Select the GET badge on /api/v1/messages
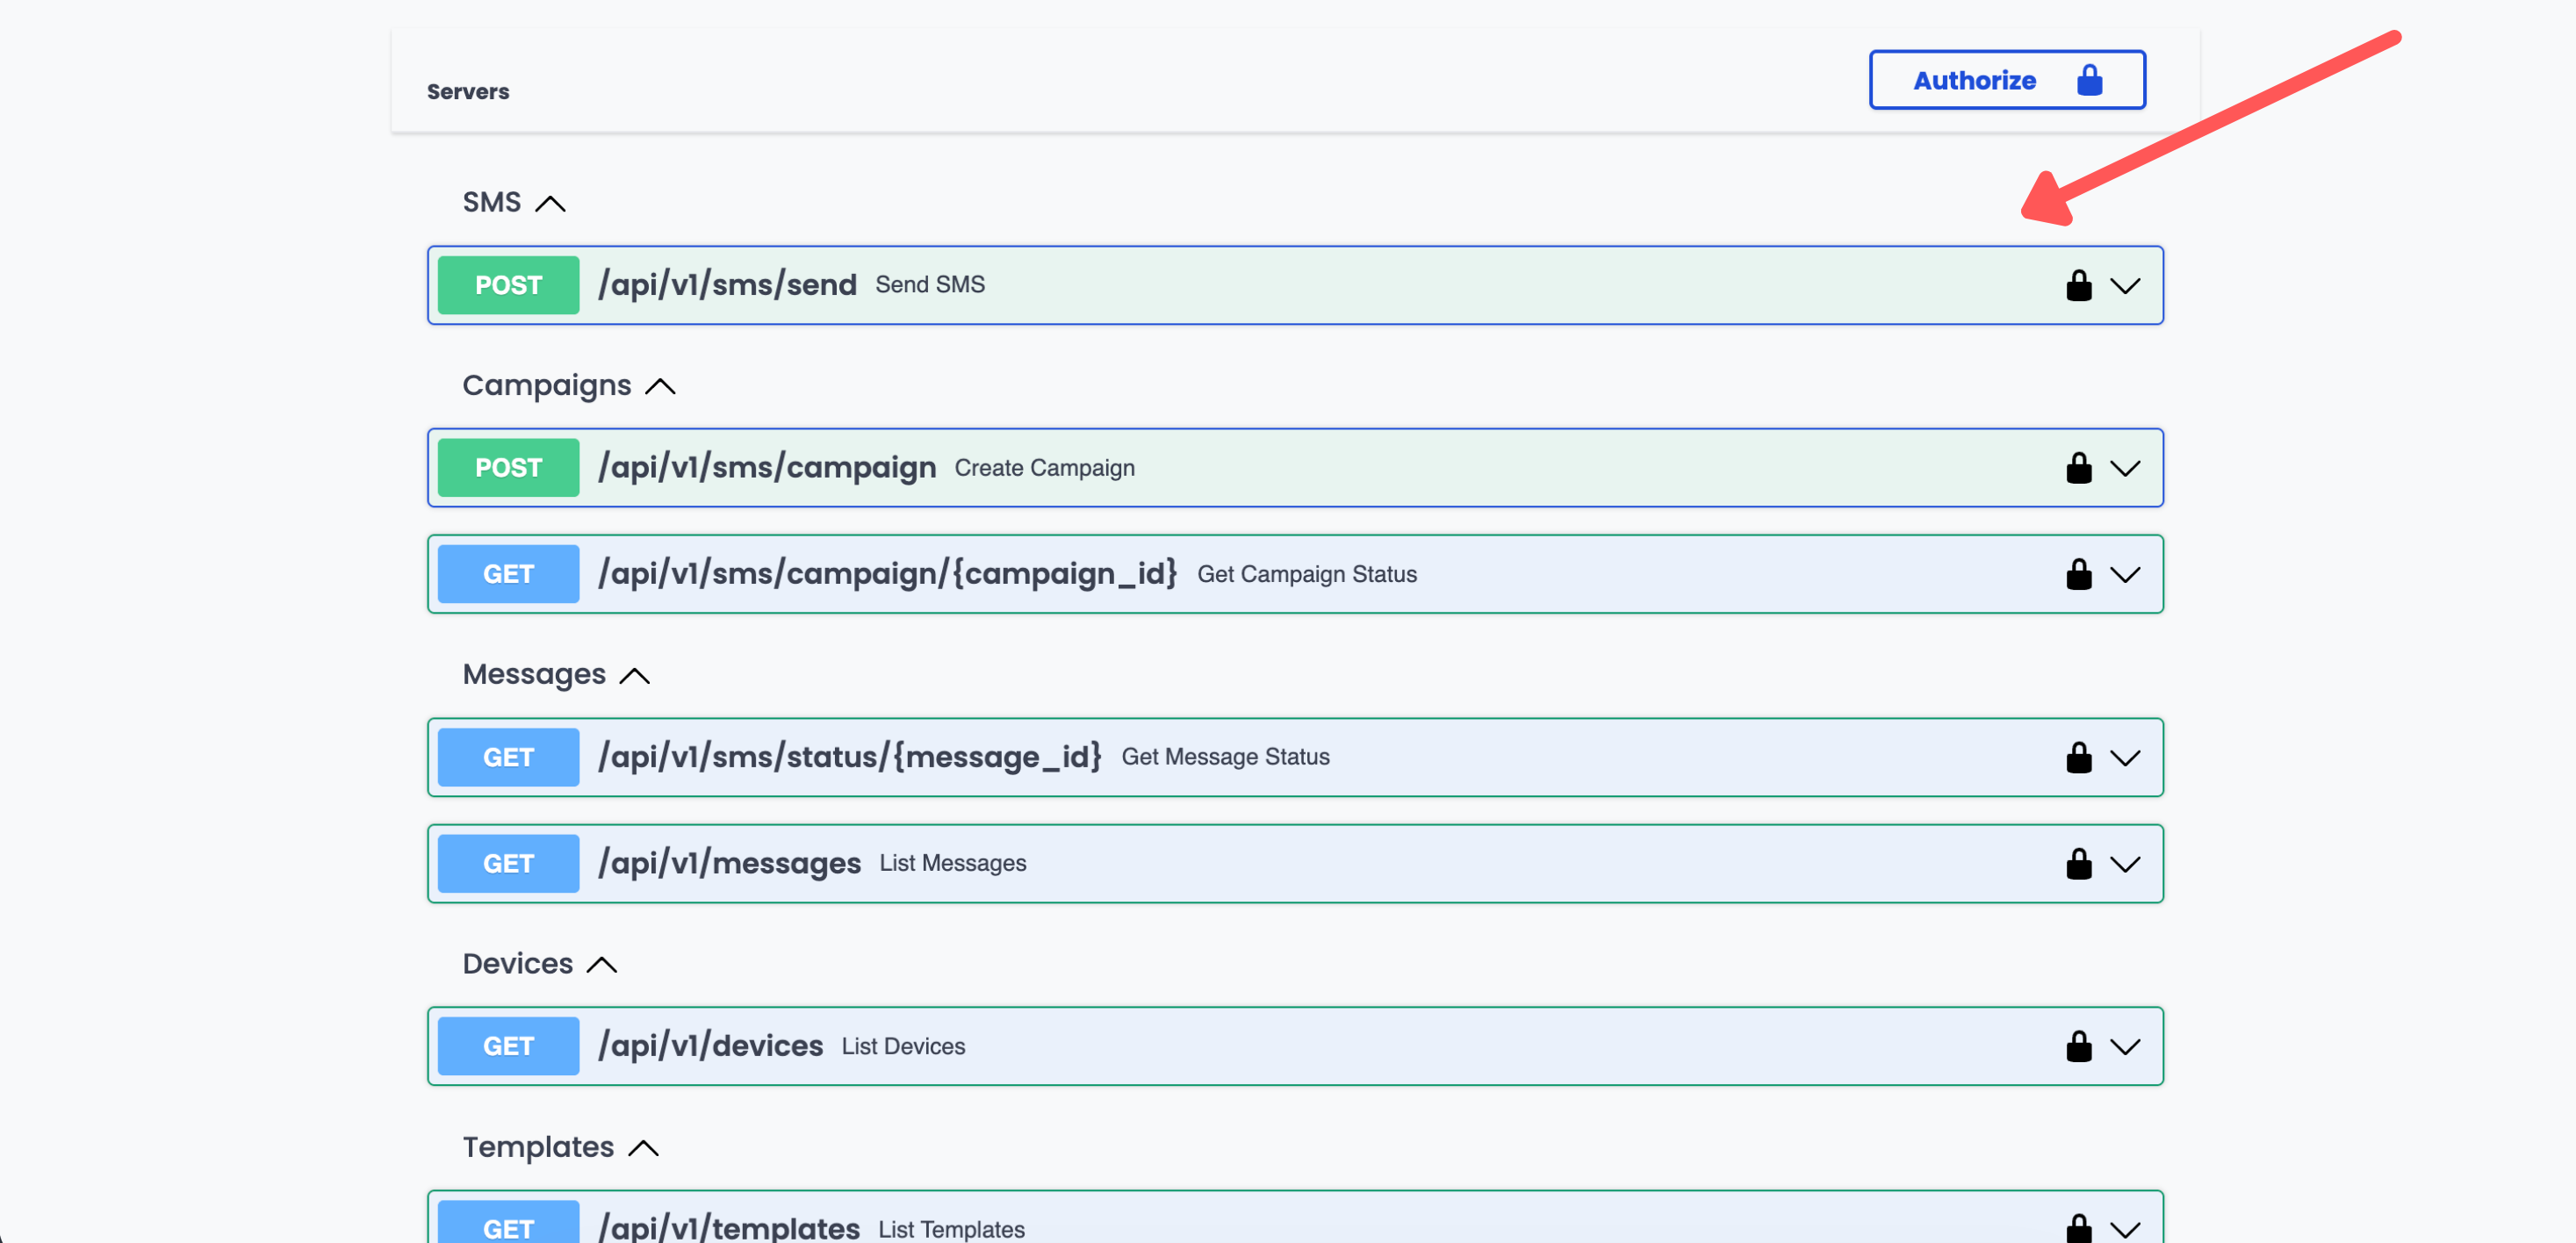Image resolution: width=2576 pixels, height=1243 pixels. 507,862
